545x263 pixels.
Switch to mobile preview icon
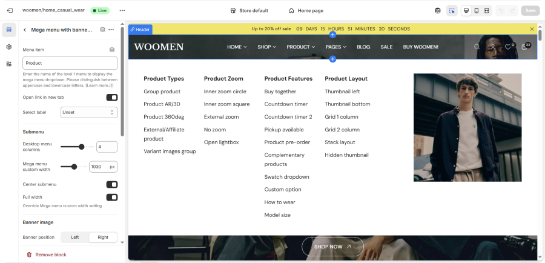pos(476,10)
